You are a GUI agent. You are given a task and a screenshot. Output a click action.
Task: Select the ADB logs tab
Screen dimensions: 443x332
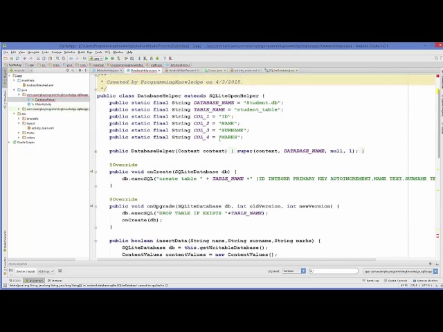click(x=45, y=271)
